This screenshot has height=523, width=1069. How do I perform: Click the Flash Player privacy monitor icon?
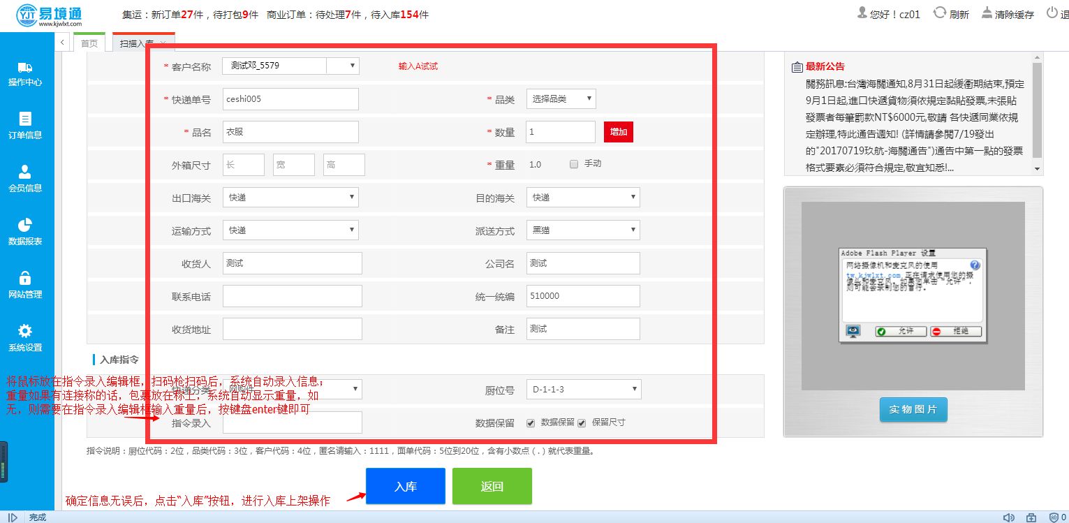click(853, 331)
